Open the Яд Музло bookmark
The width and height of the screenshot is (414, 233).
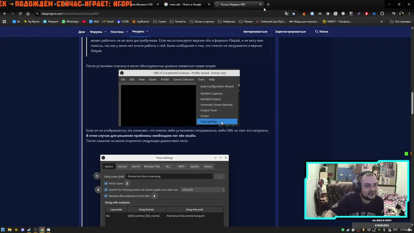[x=32, y=22]
